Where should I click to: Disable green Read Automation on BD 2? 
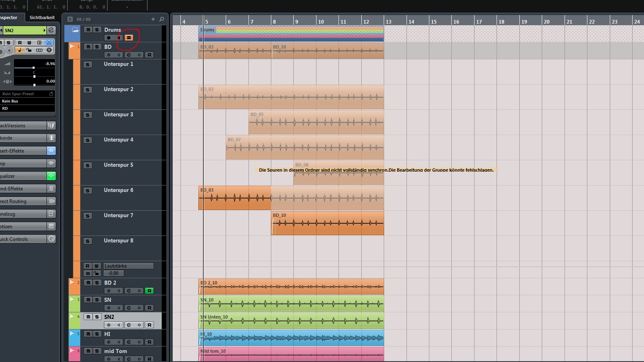[149, 291]
